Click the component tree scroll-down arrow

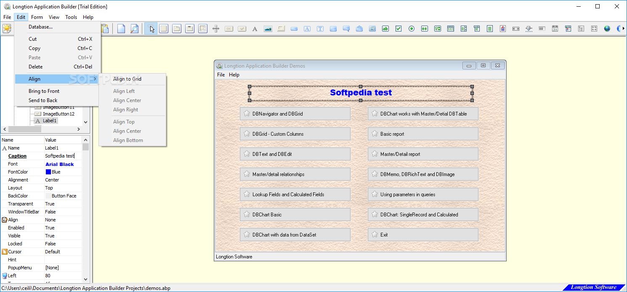point(86,122)
